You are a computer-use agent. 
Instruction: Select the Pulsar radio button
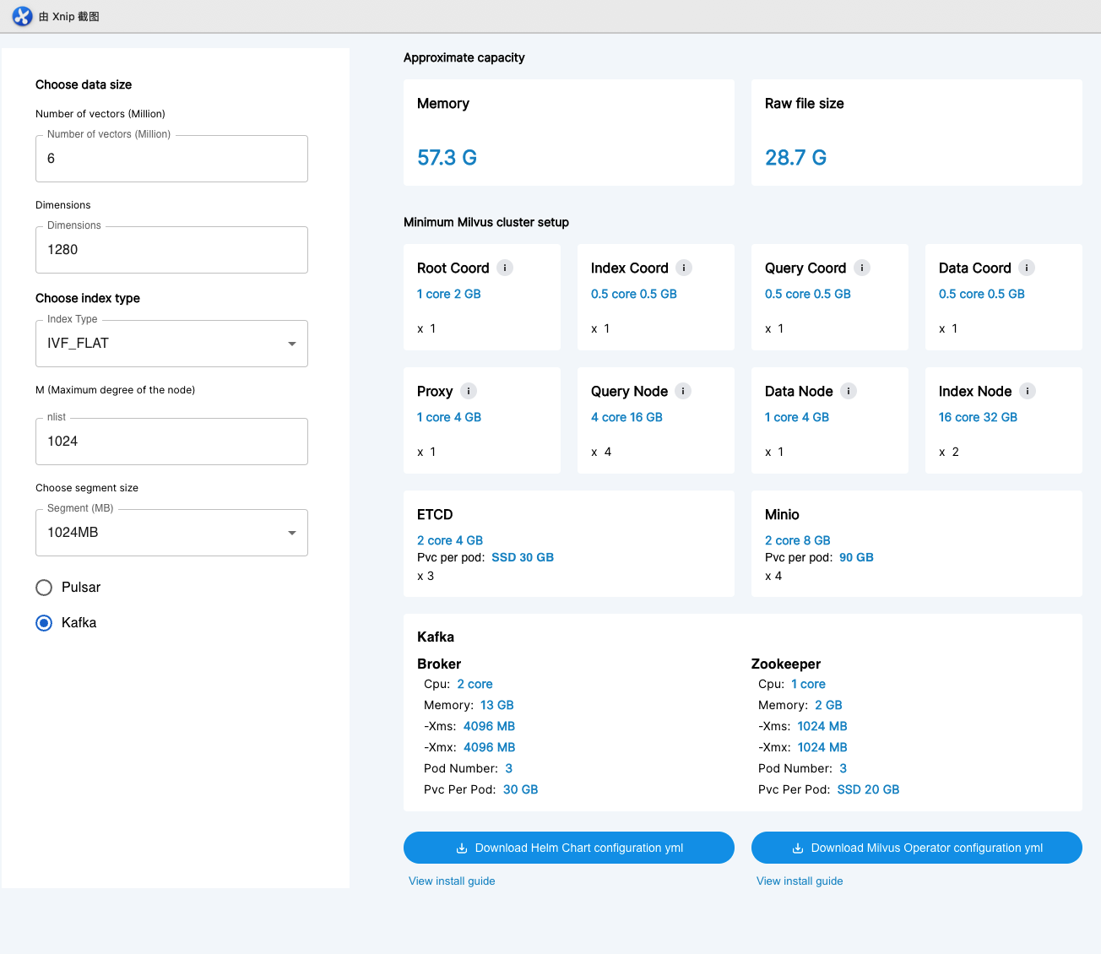43,588
